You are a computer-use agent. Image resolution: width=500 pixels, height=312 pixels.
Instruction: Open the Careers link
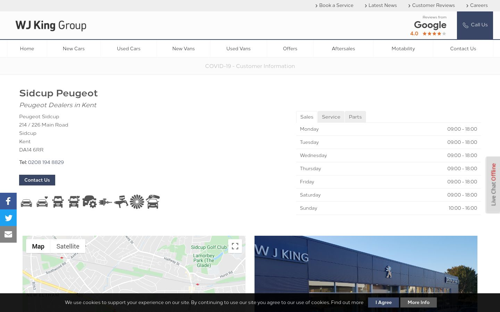[477, 5]
